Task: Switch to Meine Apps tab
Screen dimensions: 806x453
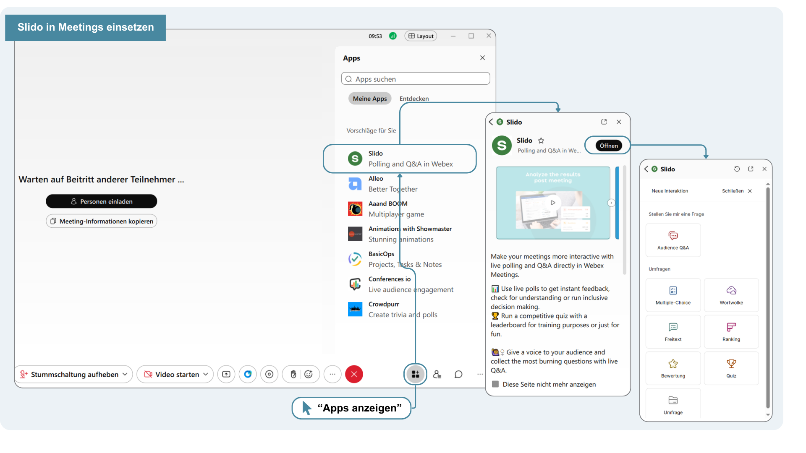Action: pos(370,99)
